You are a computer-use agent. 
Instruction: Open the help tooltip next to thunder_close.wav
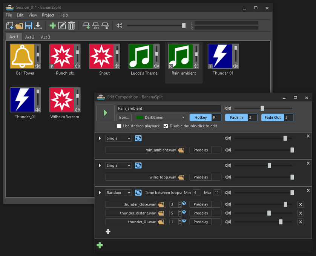(x=184, y=204)
